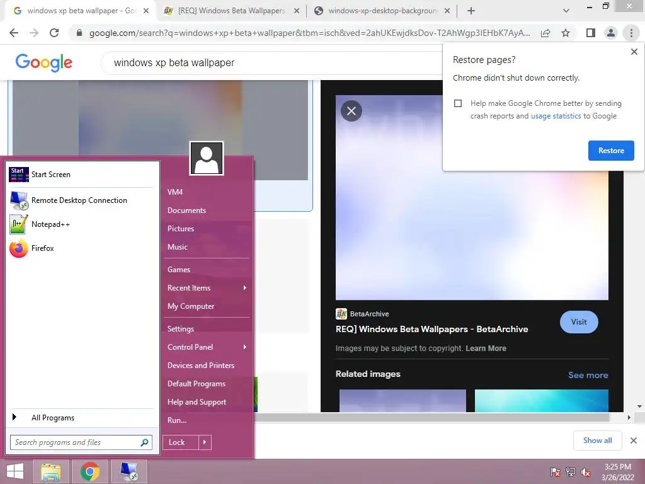
Task: Click Remote Desktop taskbar icon
Action: (128, 471)
